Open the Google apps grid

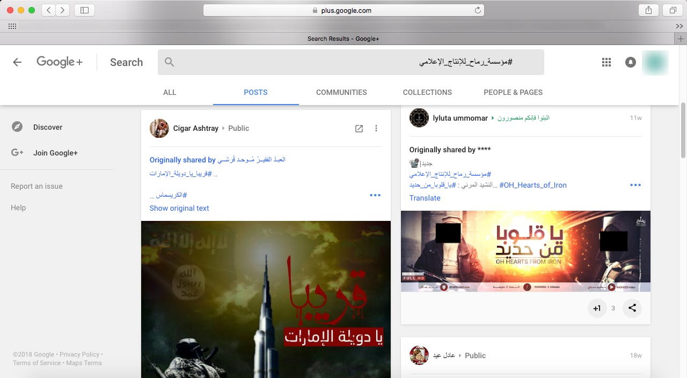click(x=606, y=62)
